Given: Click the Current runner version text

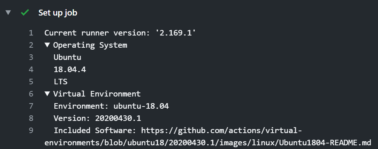Looking at the screenshot, I should click(x=120, y=33).
